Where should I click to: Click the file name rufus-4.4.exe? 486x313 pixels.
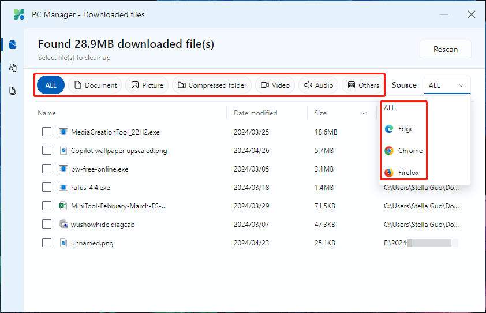click(x=91, y=187)
